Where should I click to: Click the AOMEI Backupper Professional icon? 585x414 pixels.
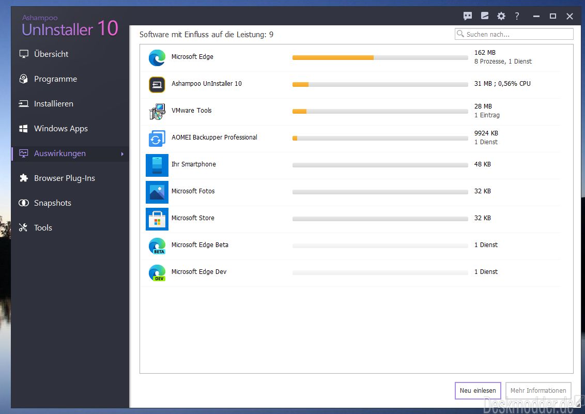click(157, 139)
